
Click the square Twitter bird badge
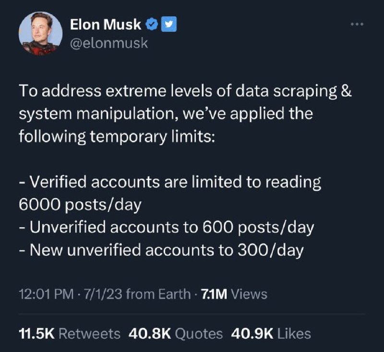pos(168,24)
